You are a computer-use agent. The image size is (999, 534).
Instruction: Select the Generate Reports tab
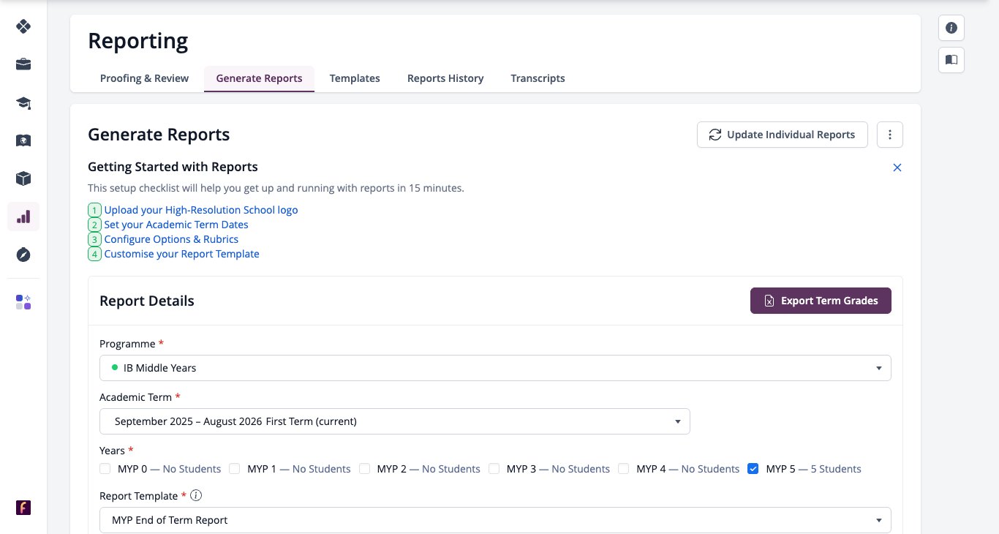(259, 78)
